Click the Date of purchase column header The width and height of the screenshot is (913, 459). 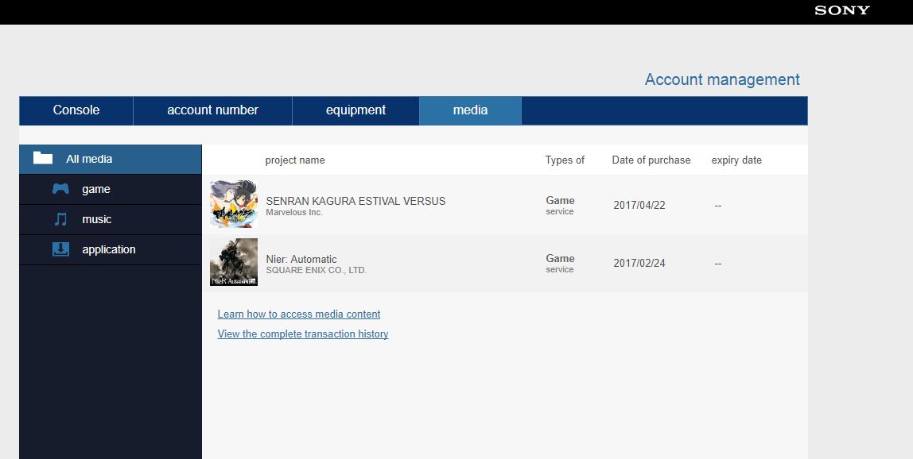coord(651,160)
